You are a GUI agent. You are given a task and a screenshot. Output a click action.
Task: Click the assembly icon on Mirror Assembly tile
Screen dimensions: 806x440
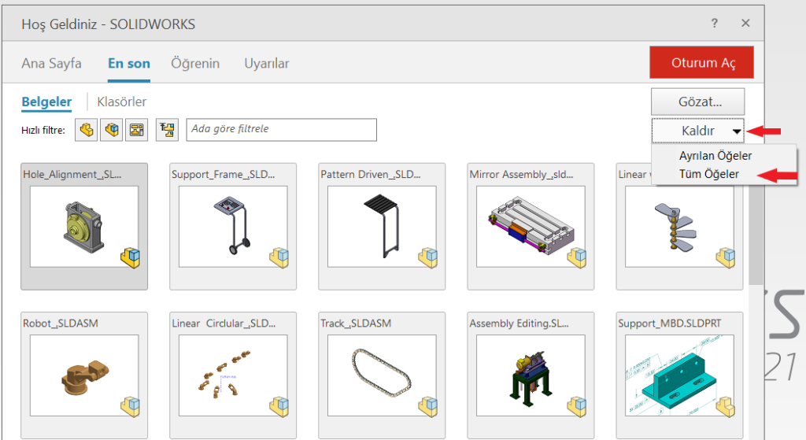tap(576, 257)
